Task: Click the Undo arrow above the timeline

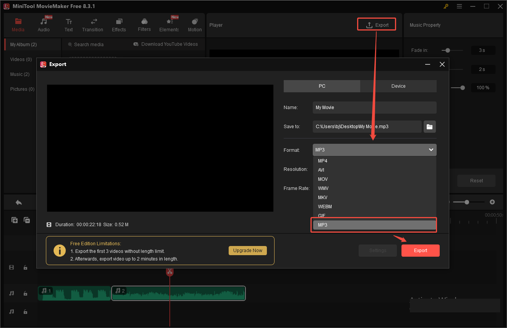Action: pyautogui.click(x=19, y=202)
